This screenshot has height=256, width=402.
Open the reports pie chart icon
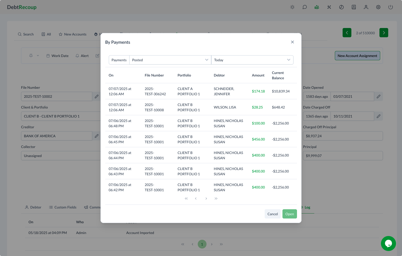click(x=341, y=7)
